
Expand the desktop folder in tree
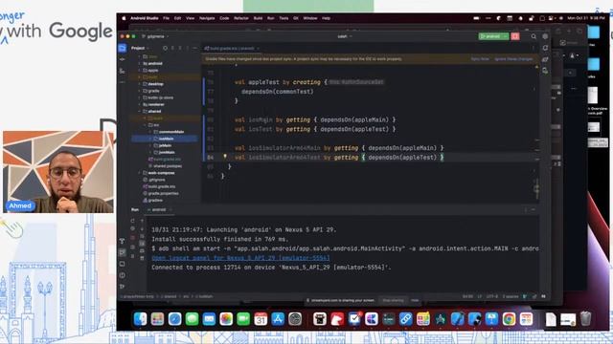pyautogui.click(x=140, y=84)
